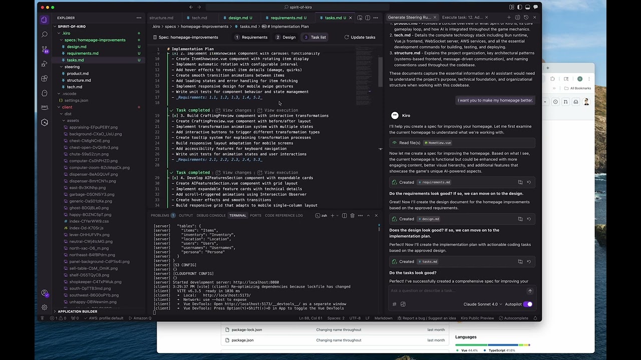
Task: Toggle the Autopilot switch
Action: pyautogui.click(x=528, y=304)
